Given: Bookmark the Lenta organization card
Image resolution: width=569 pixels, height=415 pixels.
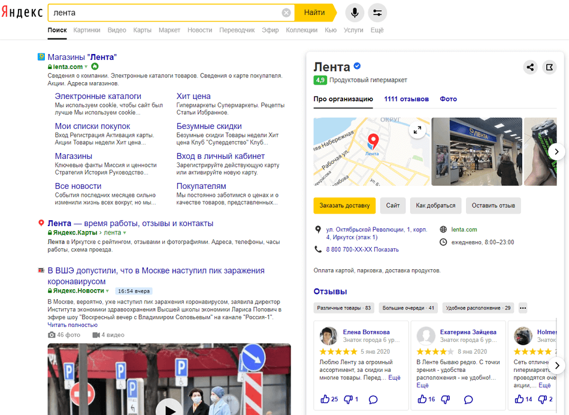Looking at the screenshot, I should pyautogui.click(x=549, y=67).
